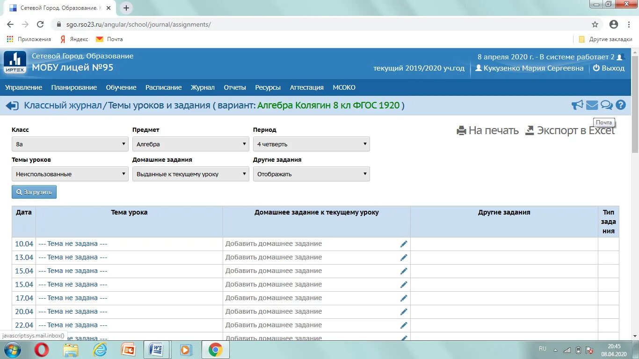Open the Отчеты menu
The width and height of the screenshot is (639, 359).
(x=235, y=87)
